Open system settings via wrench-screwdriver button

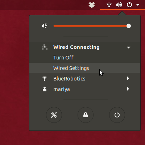(x=54, y=115)
